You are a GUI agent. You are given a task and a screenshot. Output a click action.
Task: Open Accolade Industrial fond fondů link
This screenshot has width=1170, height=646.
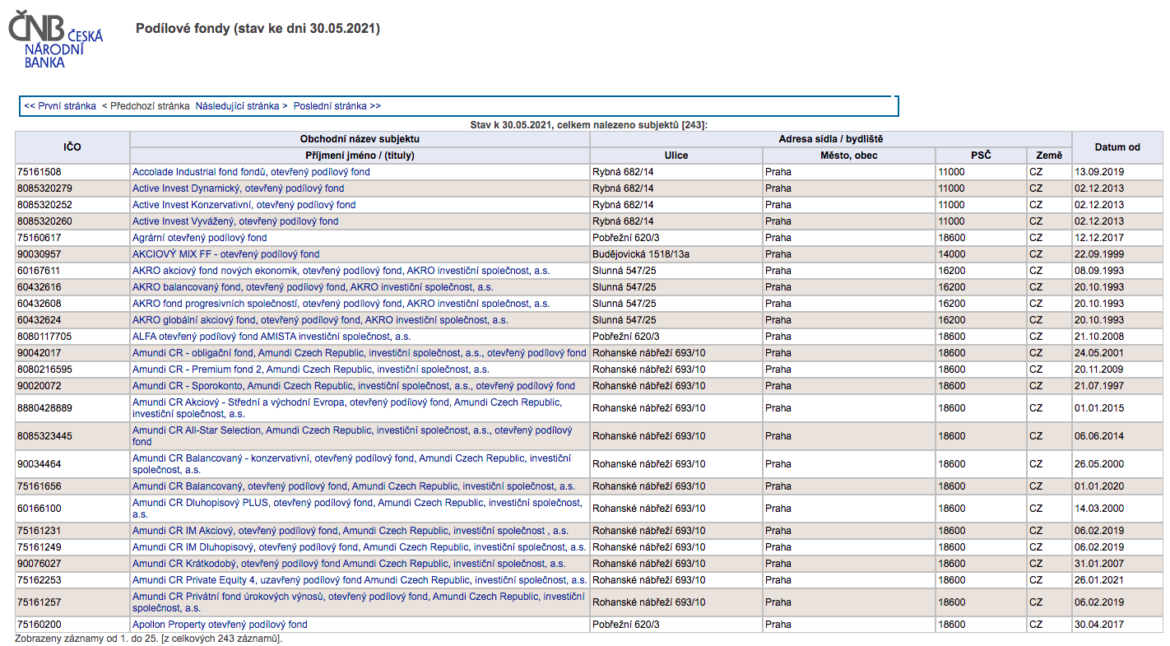(x=251, y=172)
